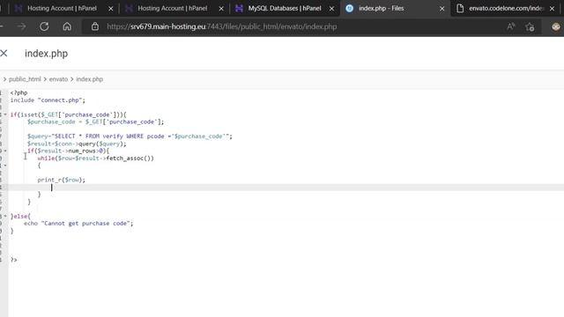
Task: Click the echo "Cannot get purchase code" line
Action: point(78,223)
